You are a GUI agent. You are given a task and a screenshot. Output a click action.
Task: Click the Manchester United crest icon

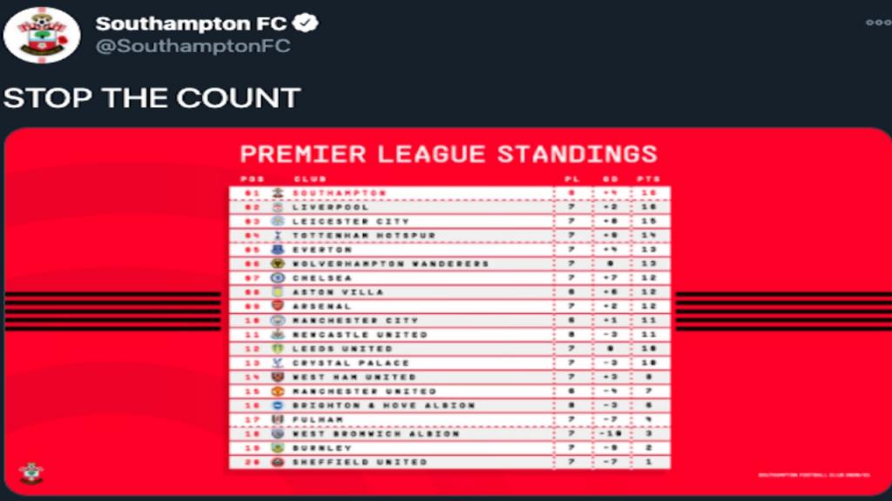pos(277,391)
